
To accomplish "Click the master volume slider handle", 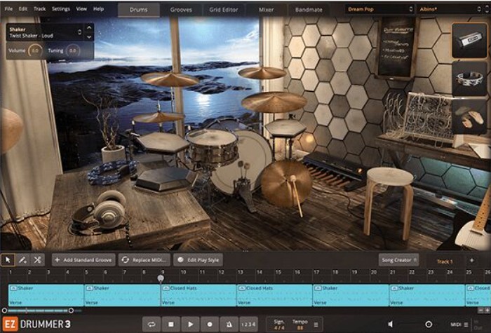I will coord(429,324).
